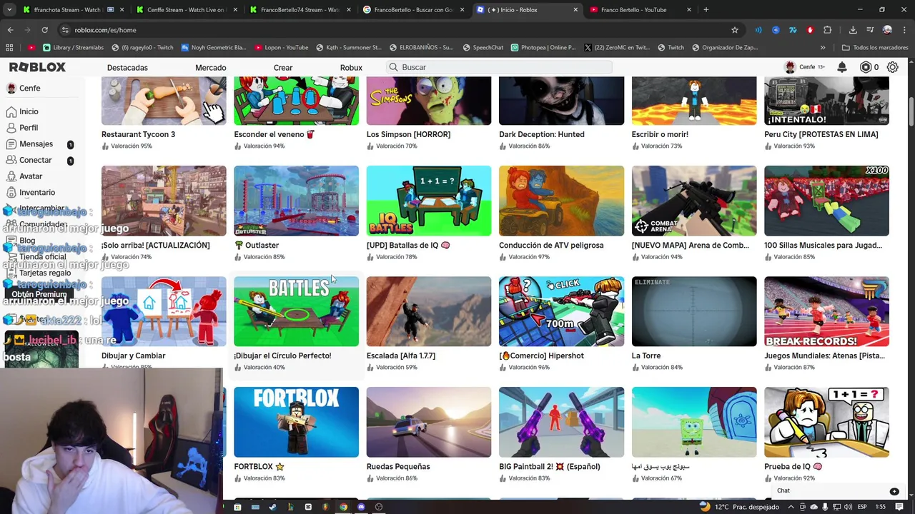This screenshot has width=915, height=514.
Task: Open the Restaurant Tycoon 3 game thumbnail
Action: [x=164, y=101]
